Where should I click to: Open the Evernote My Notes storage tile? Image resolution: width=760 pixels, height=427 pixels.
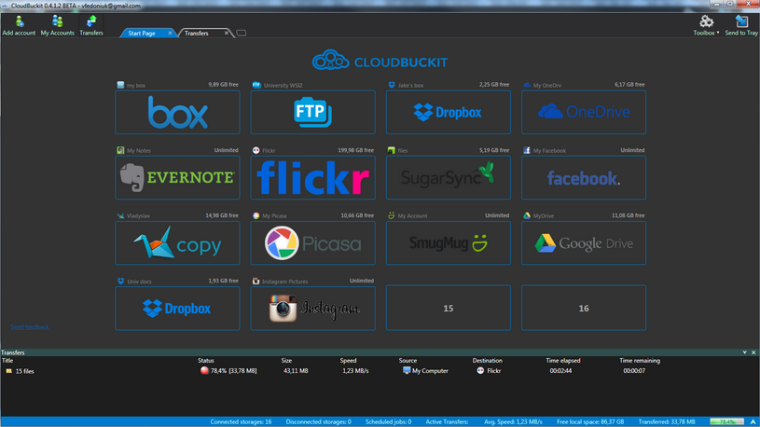point(177,177)
